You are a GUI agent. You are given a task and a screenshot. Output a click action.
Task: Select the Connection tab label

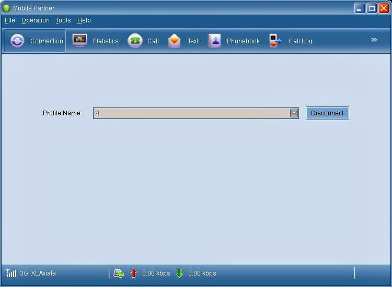[x=47, y=41]
